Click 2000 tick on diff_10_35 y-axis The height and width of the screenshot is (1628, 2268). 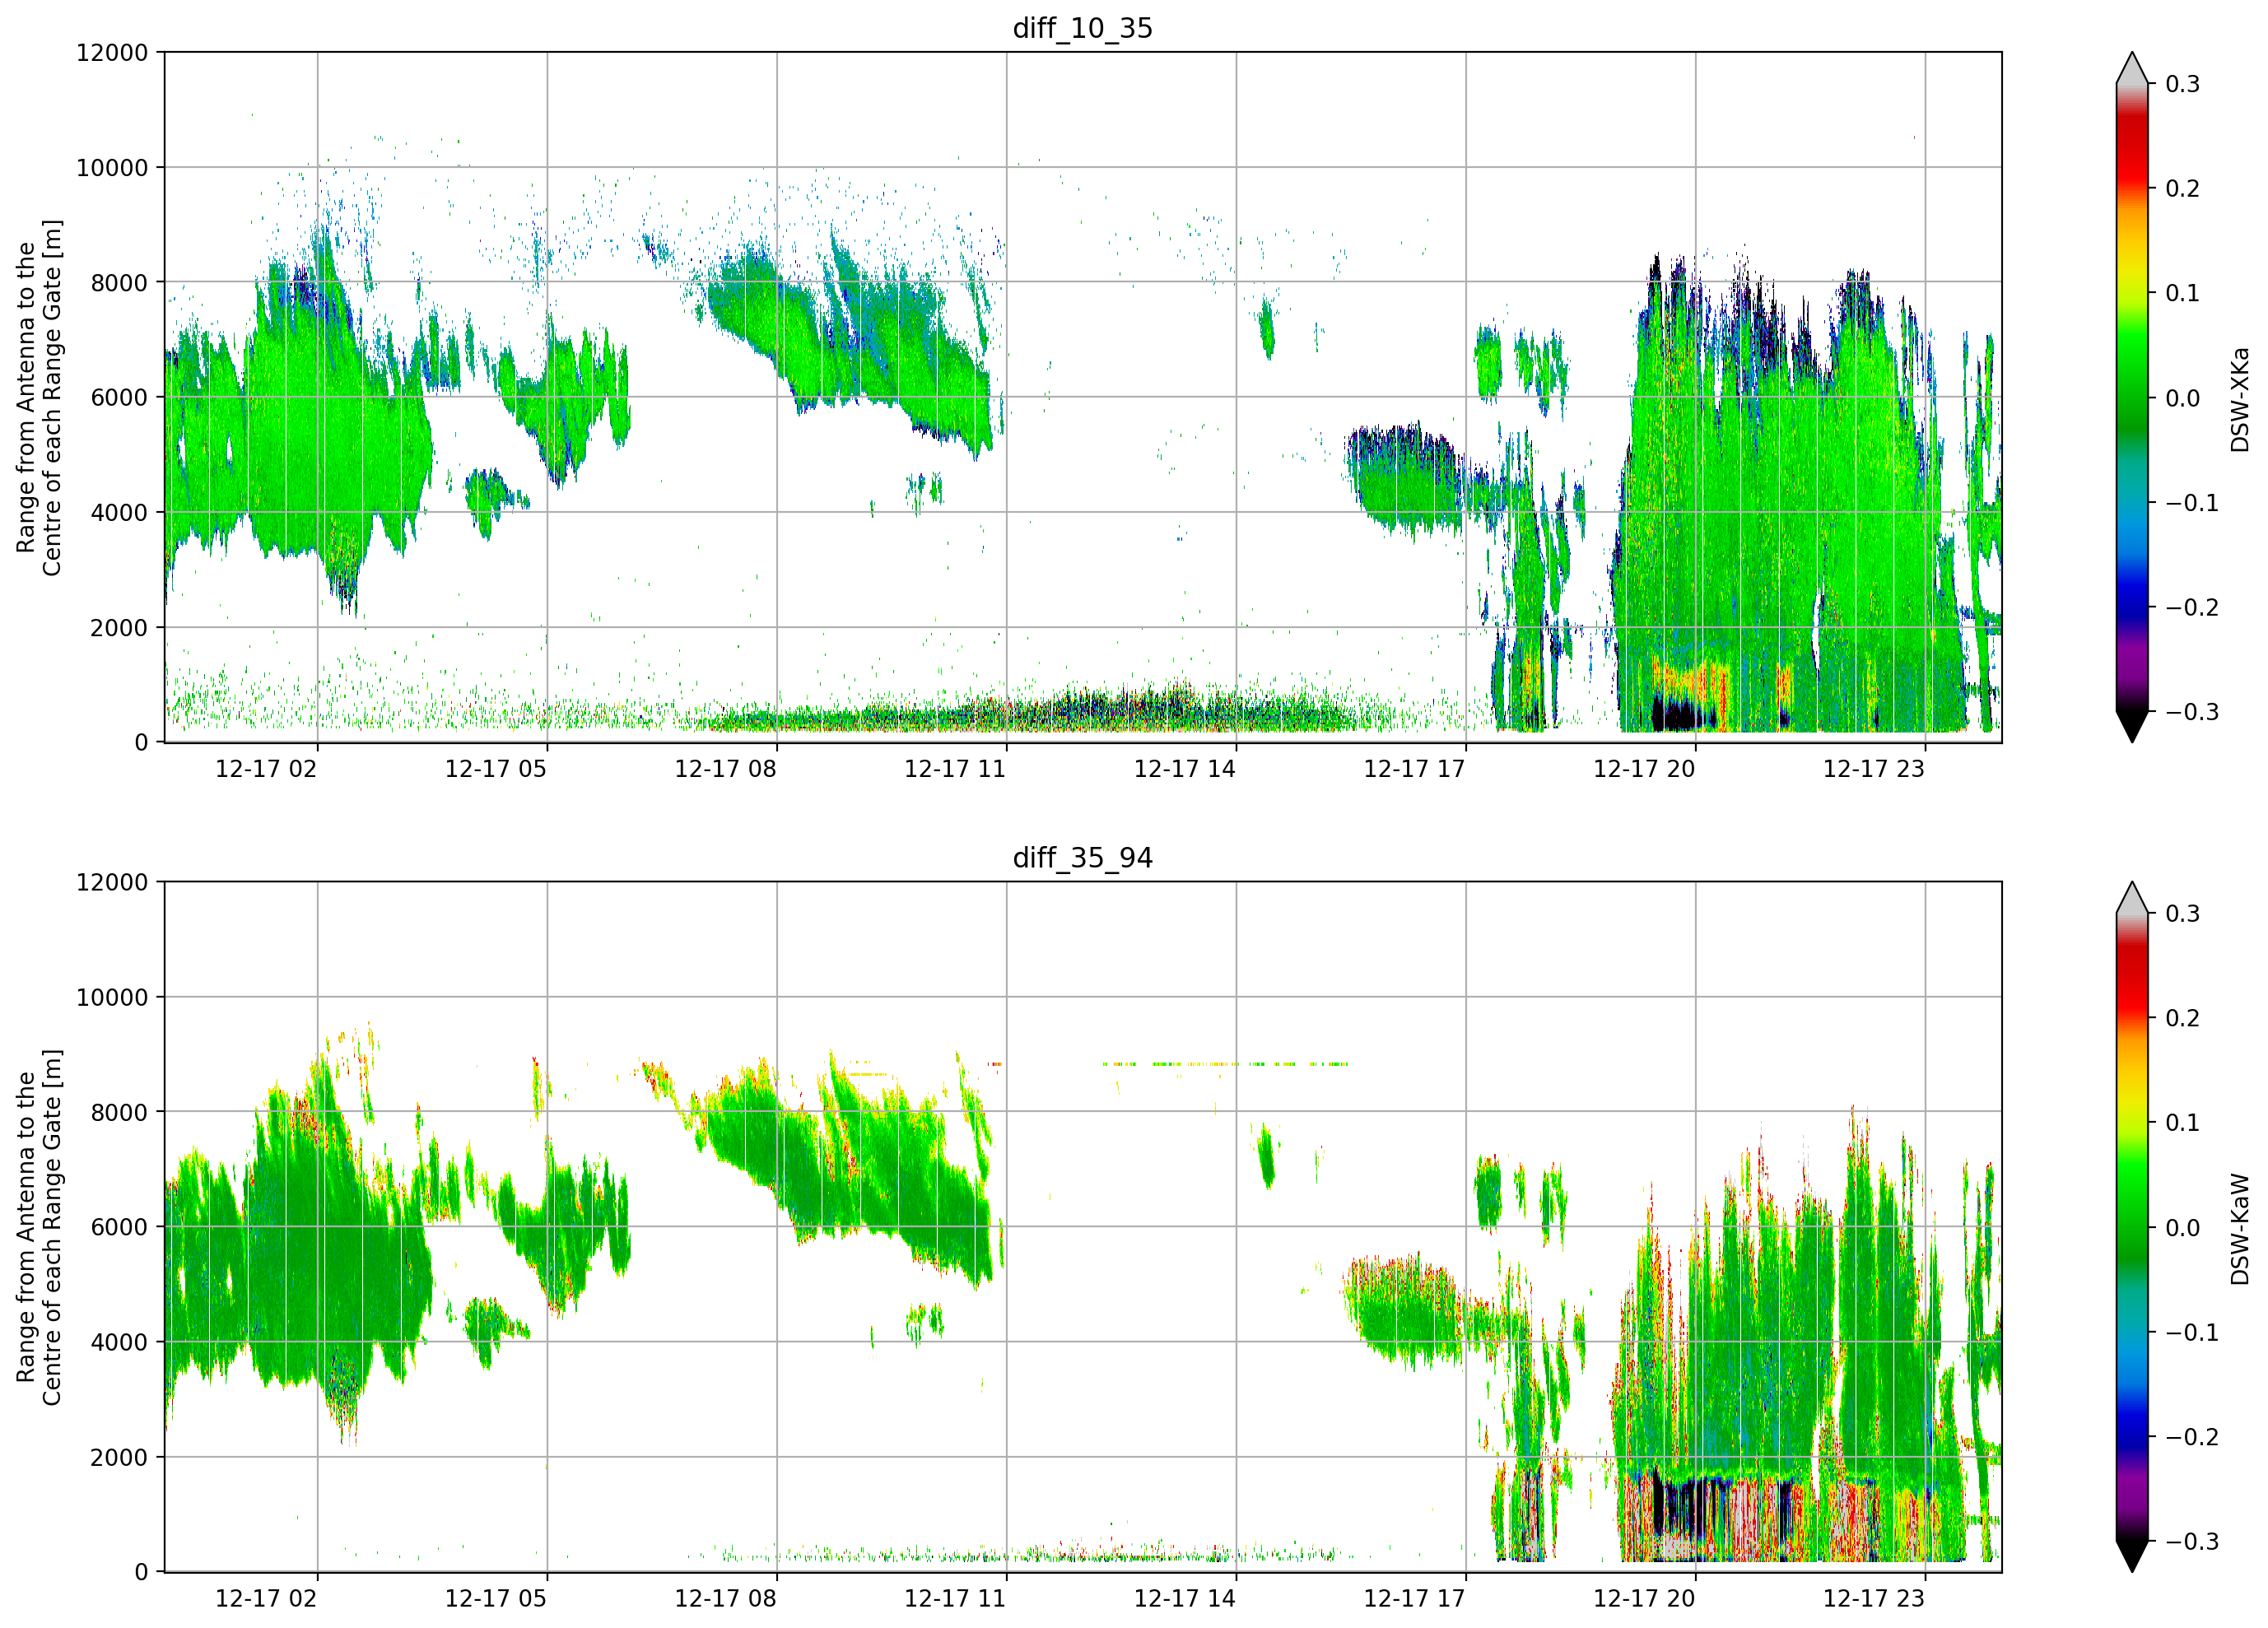[x=119, y=628]
